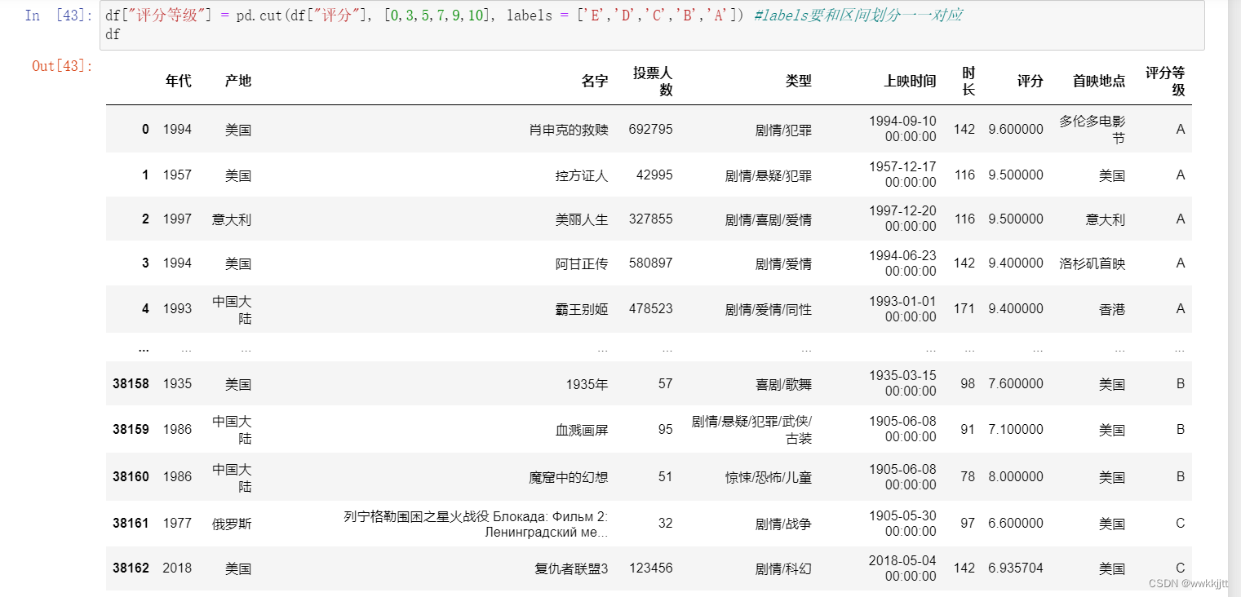Click vote count 123456
The width and height of the screenshot is (1241, 597).
(651, 568)
